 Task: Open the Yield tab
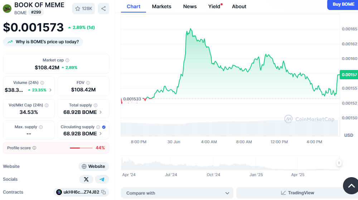click(x=214, y=6)
